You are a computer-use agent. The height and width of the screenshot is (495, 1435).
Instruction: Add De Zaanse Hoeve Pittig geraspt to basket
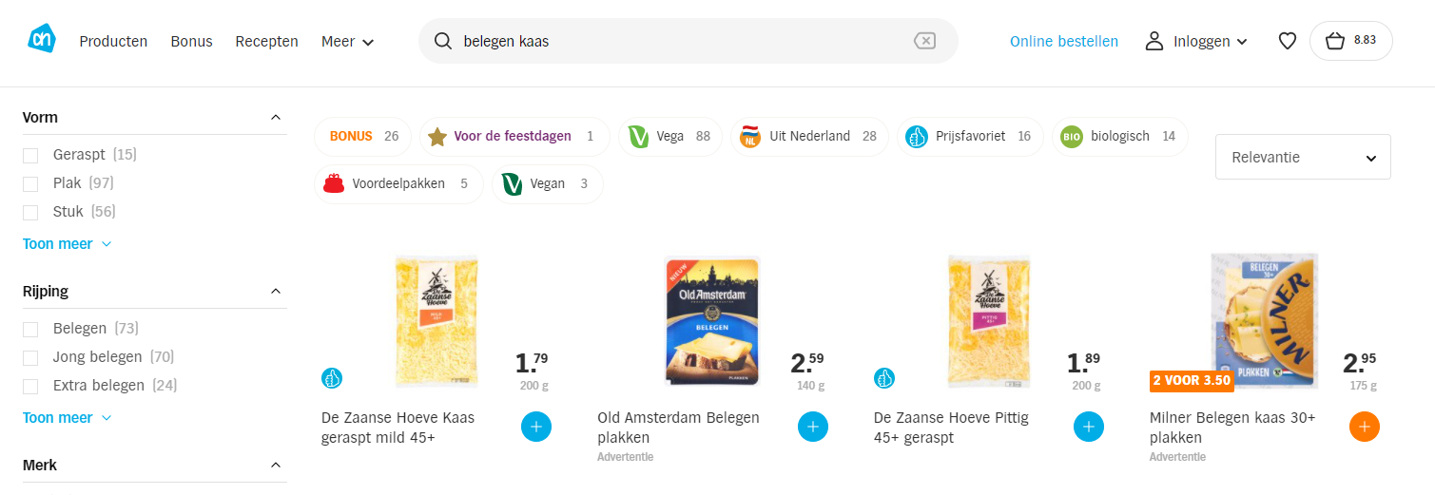1088,427
